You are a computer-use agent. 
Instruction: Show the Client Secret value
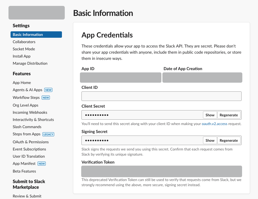[210, 115]
